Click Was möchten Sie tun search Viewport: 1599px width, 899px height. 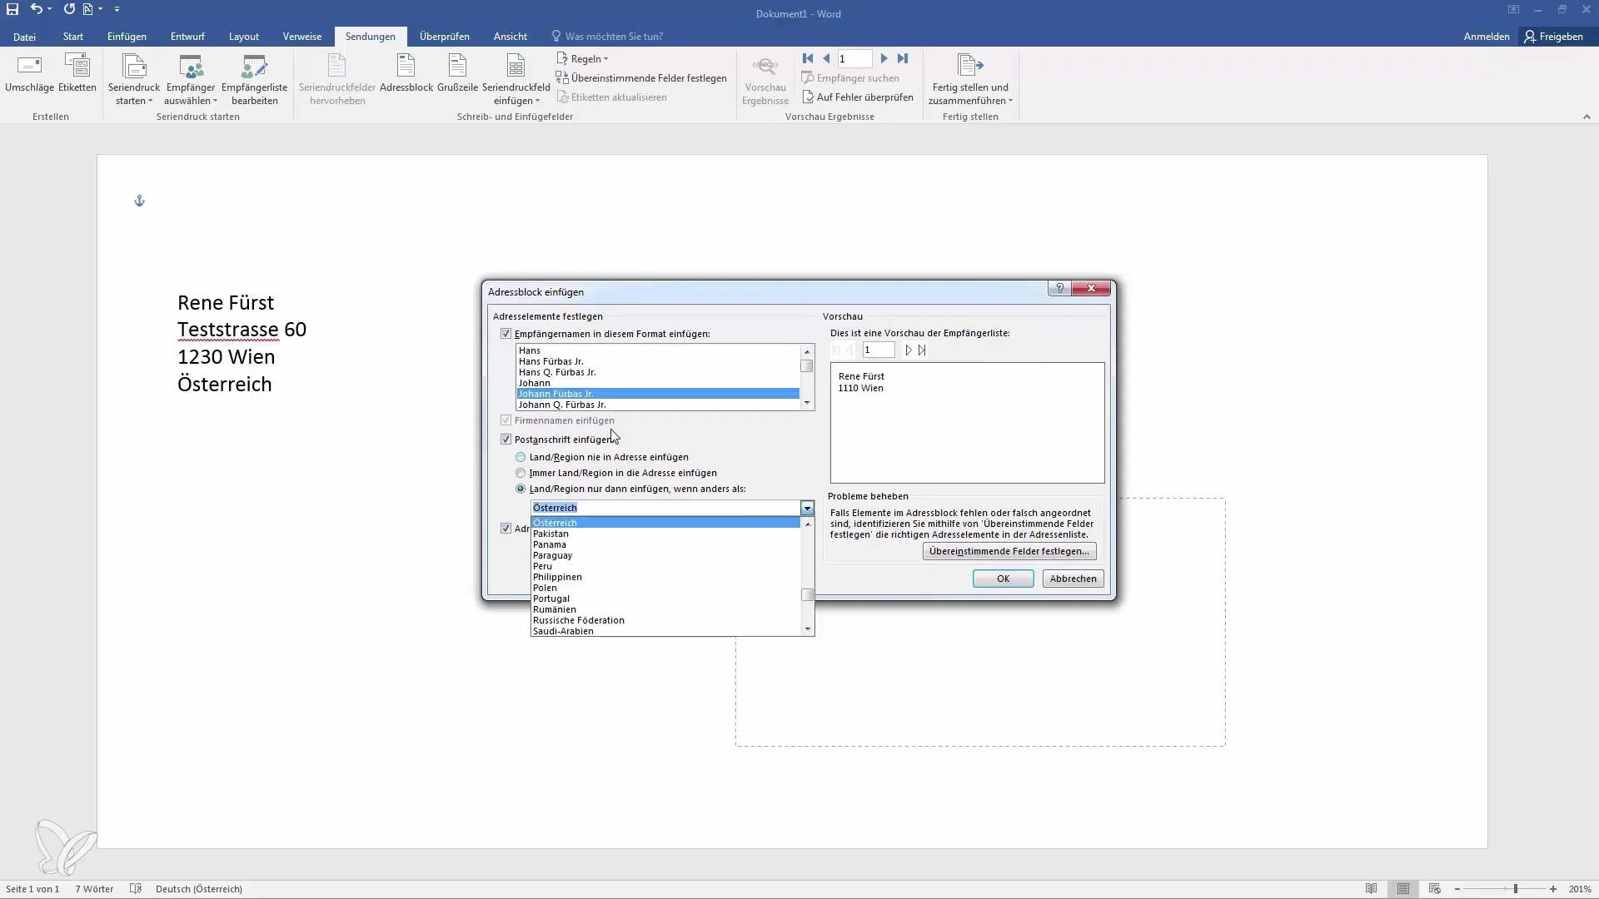(x=614, y=37)
